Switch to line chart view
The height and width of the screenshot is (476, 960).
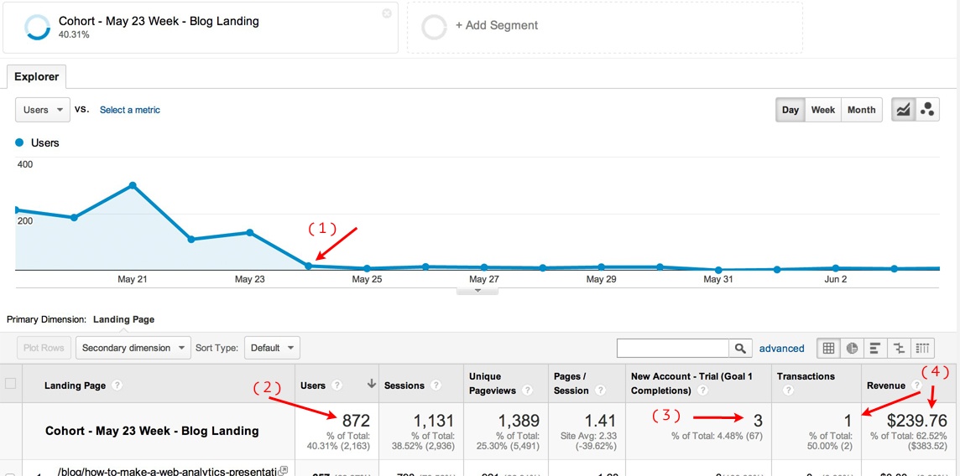(903, 110)
